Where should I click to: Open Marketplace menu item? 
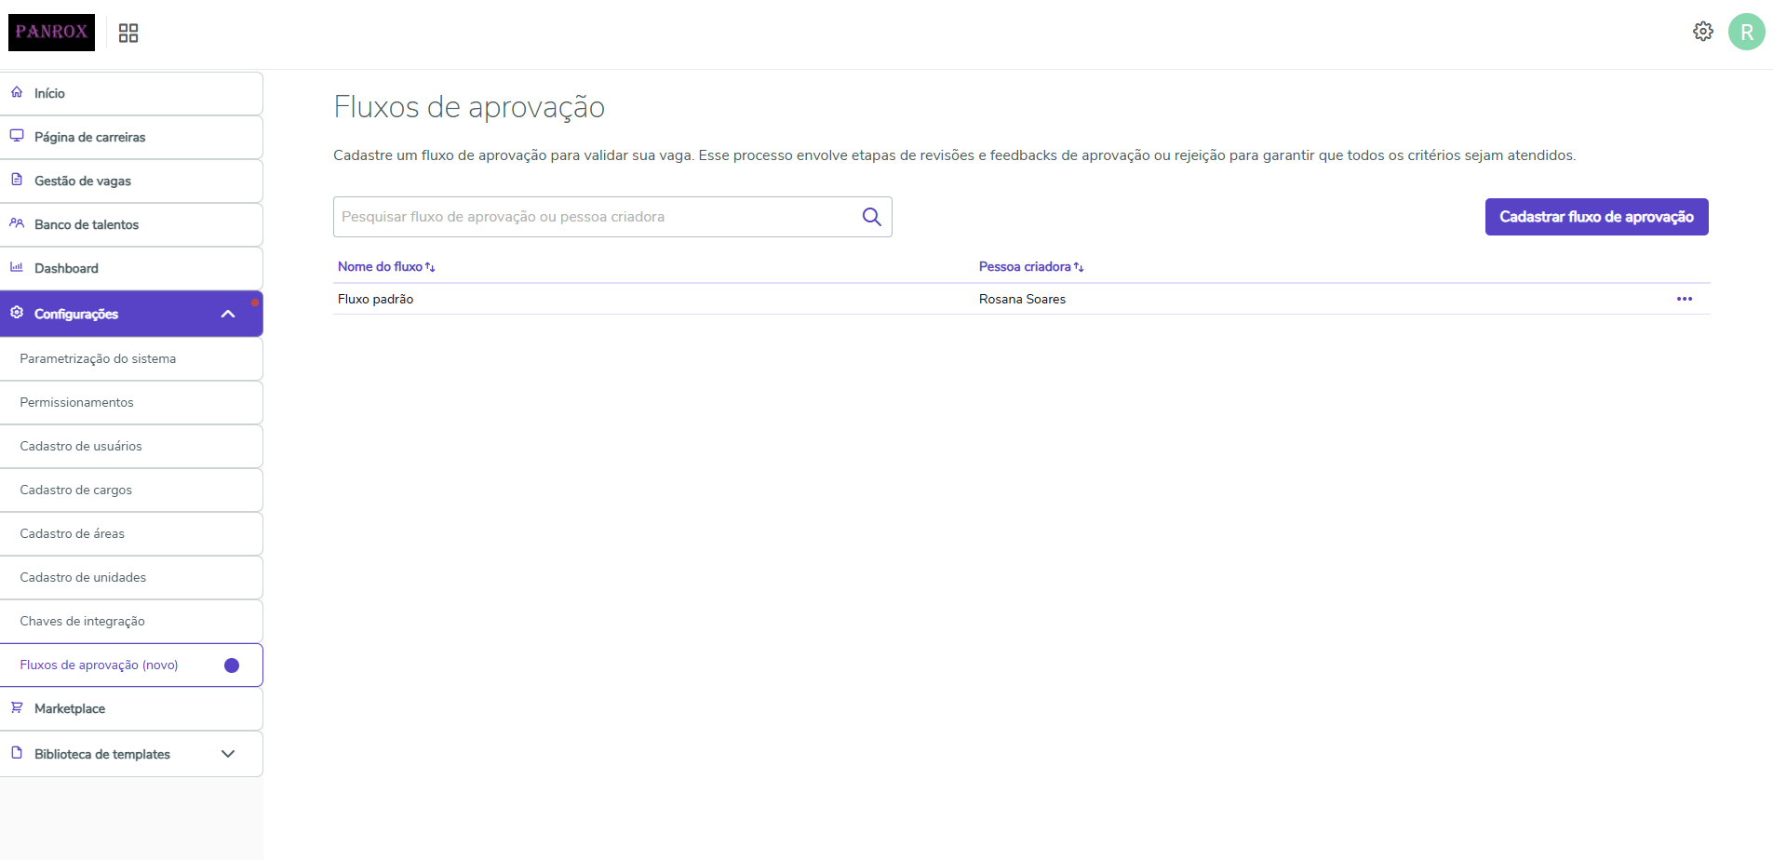[x=131, y=708]
